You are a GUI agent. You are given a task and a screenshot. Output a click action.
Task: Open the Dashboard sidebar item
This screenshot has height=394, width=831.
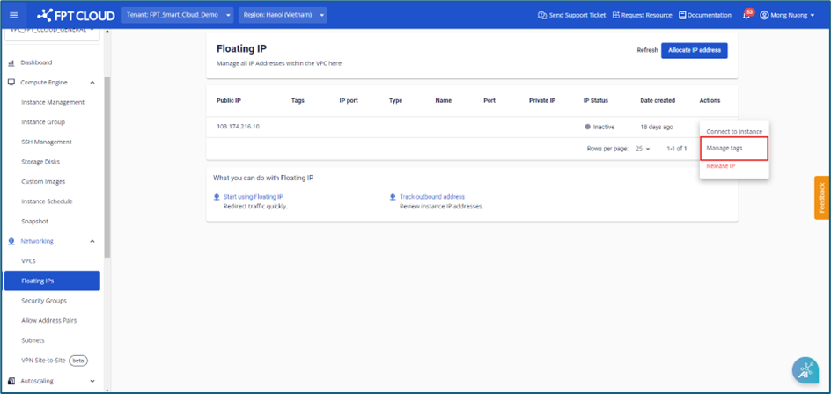(x=36, y=62)
